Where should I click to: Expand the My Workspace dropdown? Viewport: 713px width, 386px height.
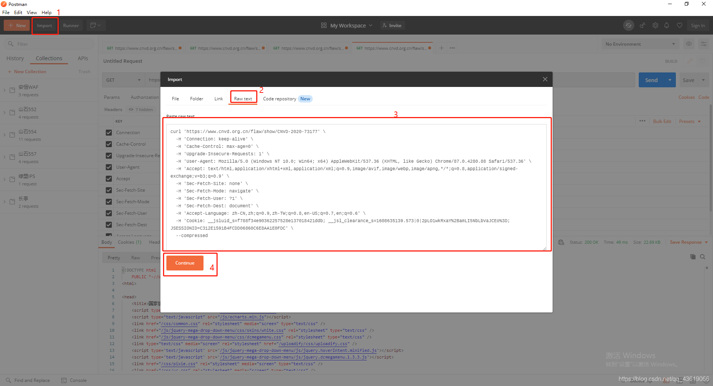pyautogui.click(x=347, y=25)
